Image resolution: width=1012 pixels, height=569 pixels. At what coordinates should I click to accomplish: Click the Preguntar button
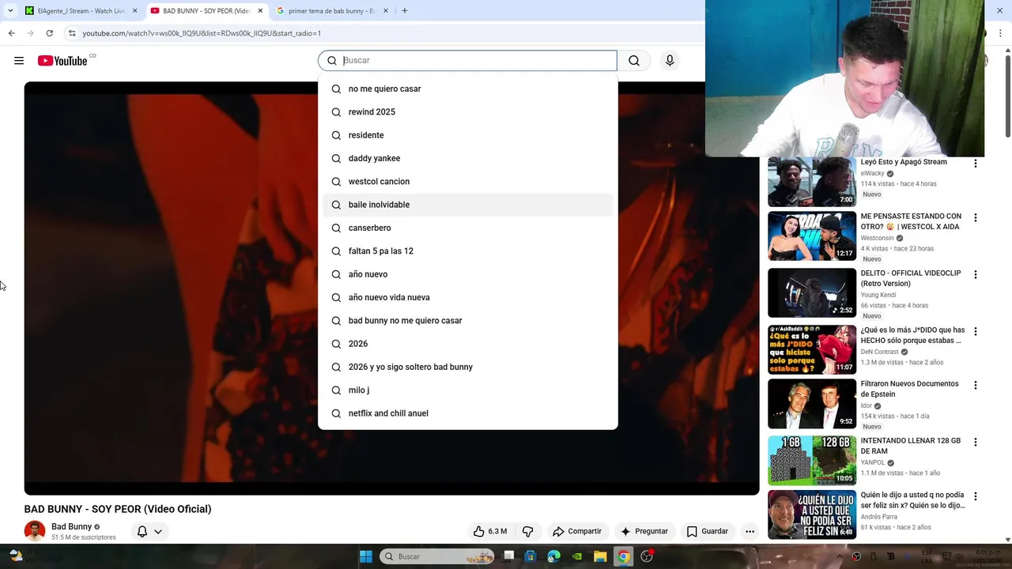click(x=644, y=531)
